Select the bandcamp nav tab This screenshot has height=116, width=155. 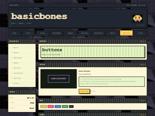click(57, 33)
